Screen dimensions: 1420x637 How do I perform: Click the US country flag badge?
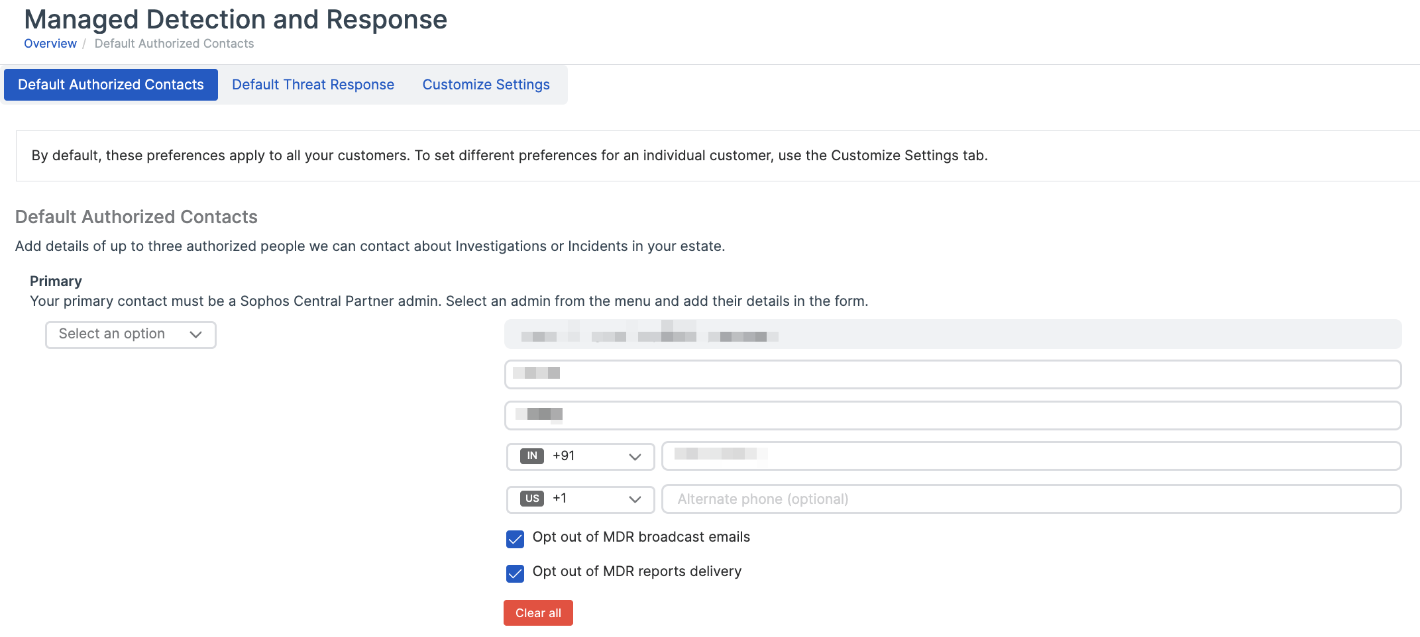pyautogui.click(x=531, y=499)
